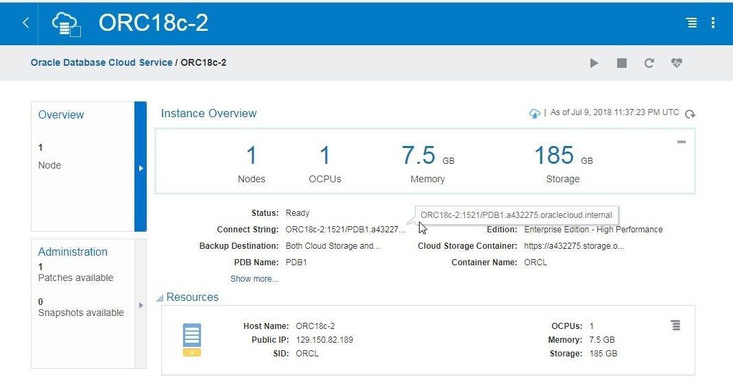Viewport: 733px width, 390px height.
Task: Expand the Overview tile arrow
Action: tap(141, 168)
